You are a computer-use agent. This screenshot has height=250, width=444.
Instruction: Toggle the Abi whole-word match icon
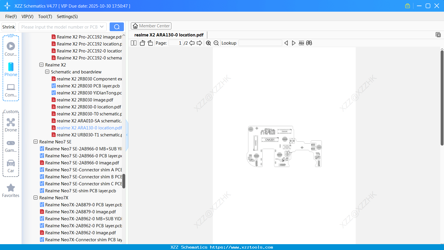pyautogui.click(x=301, y=43)
